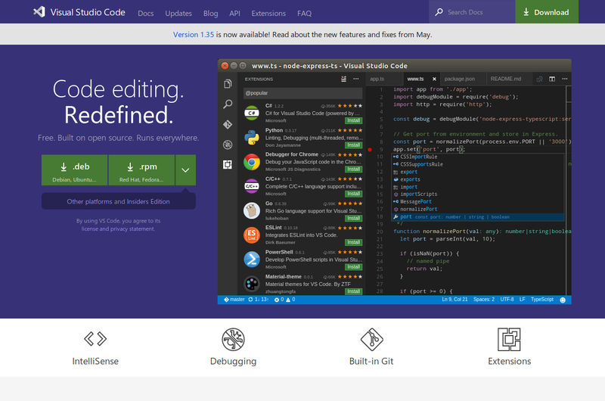Click the sync changes status bar icon
The image size is (605, 401).
tap(250, 300)
